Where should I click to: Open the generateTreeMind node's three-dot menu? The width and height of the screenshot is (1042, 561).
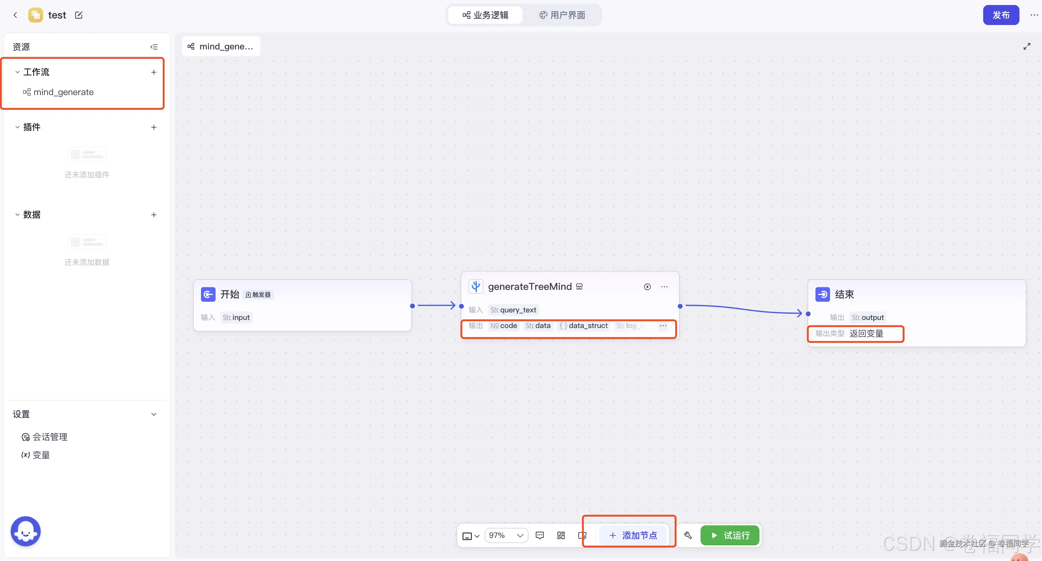[x=665, y=286]
